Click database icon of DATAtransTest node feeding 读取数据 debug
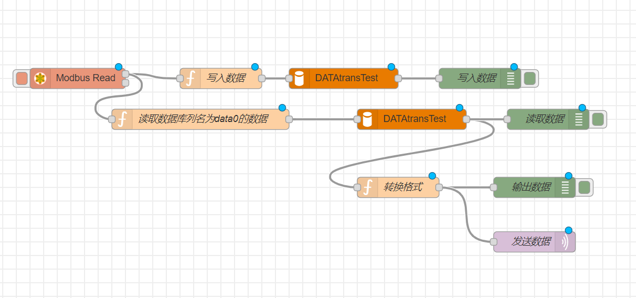The image size is (636, 298). coord(367,119)
